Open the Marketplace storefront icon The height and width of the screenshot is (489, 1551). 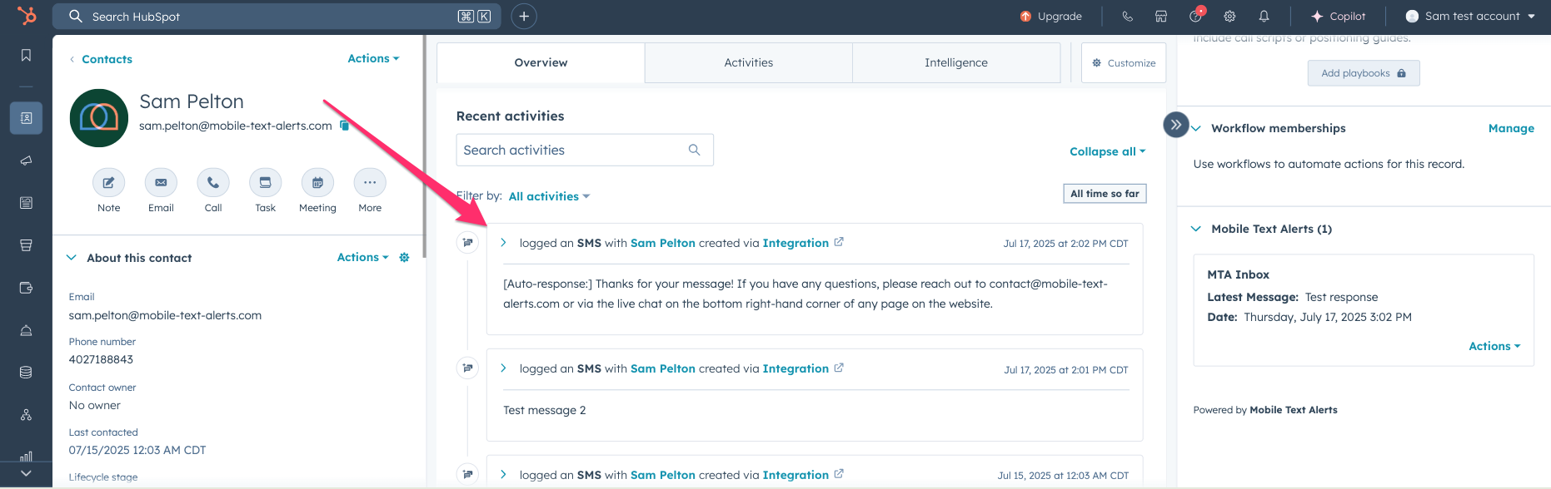click(x=1161, y=16)
